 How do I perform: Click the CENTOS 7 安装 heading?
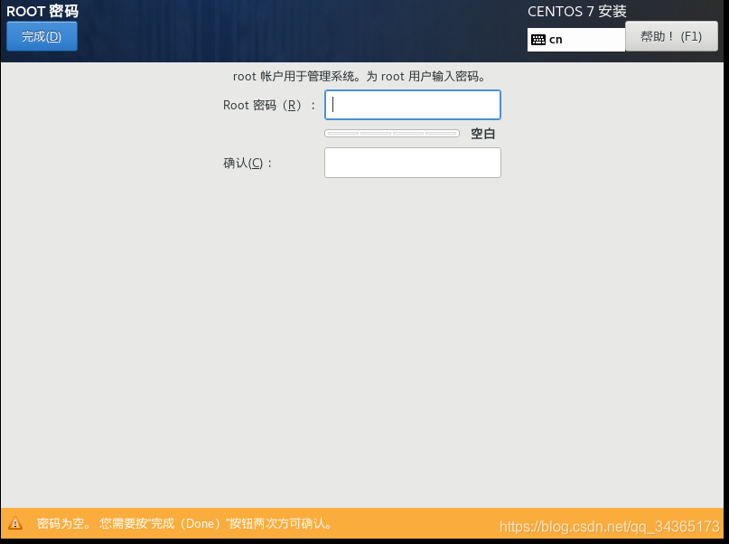577,12
